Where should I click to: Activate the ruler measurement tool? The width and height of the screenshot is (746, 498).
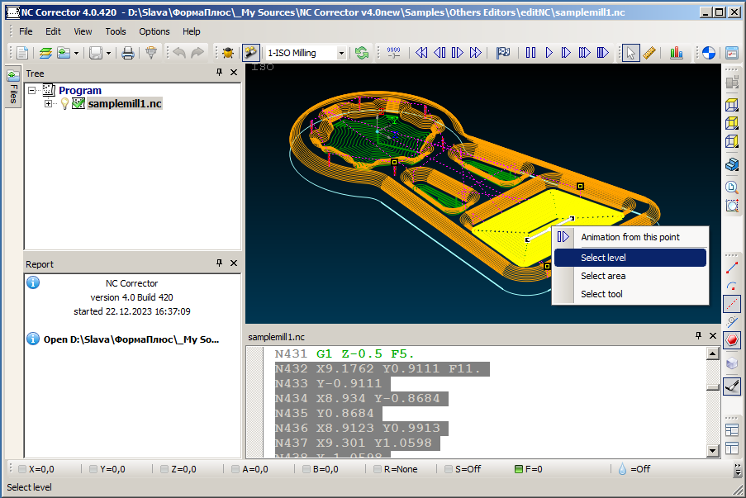click(649, 53)
